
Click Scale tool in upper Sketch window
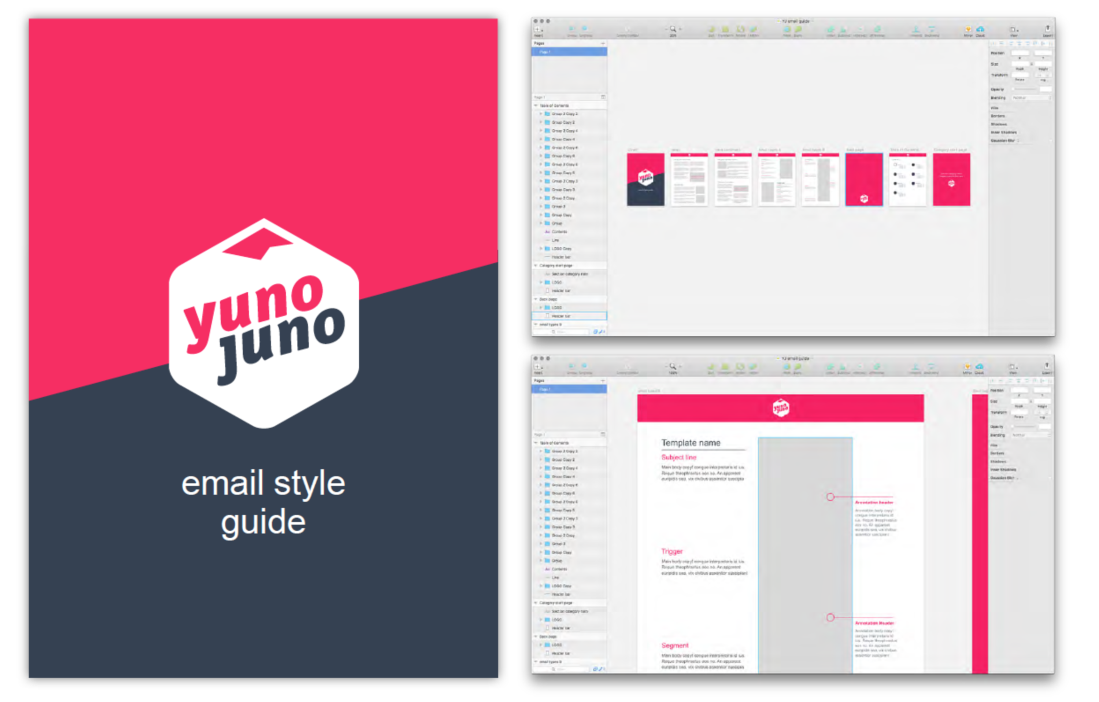tap(798, 30)
